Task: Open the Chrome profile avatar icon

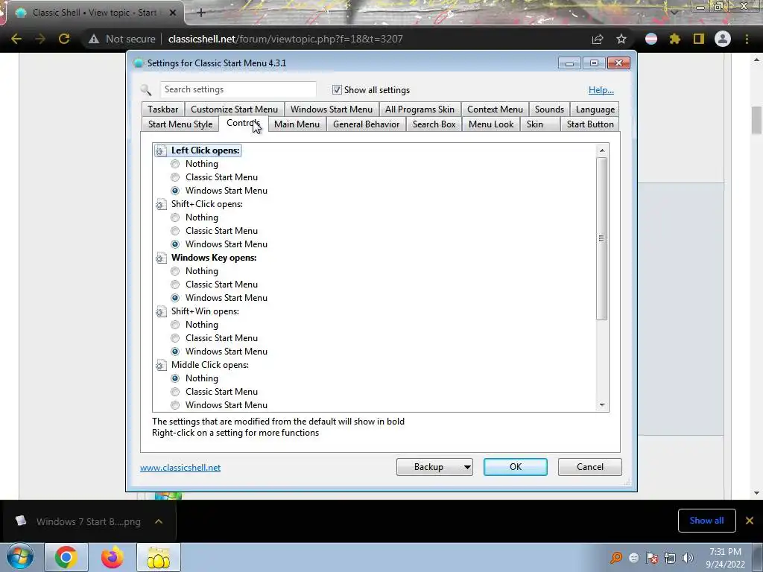Action: click(723, 39)
